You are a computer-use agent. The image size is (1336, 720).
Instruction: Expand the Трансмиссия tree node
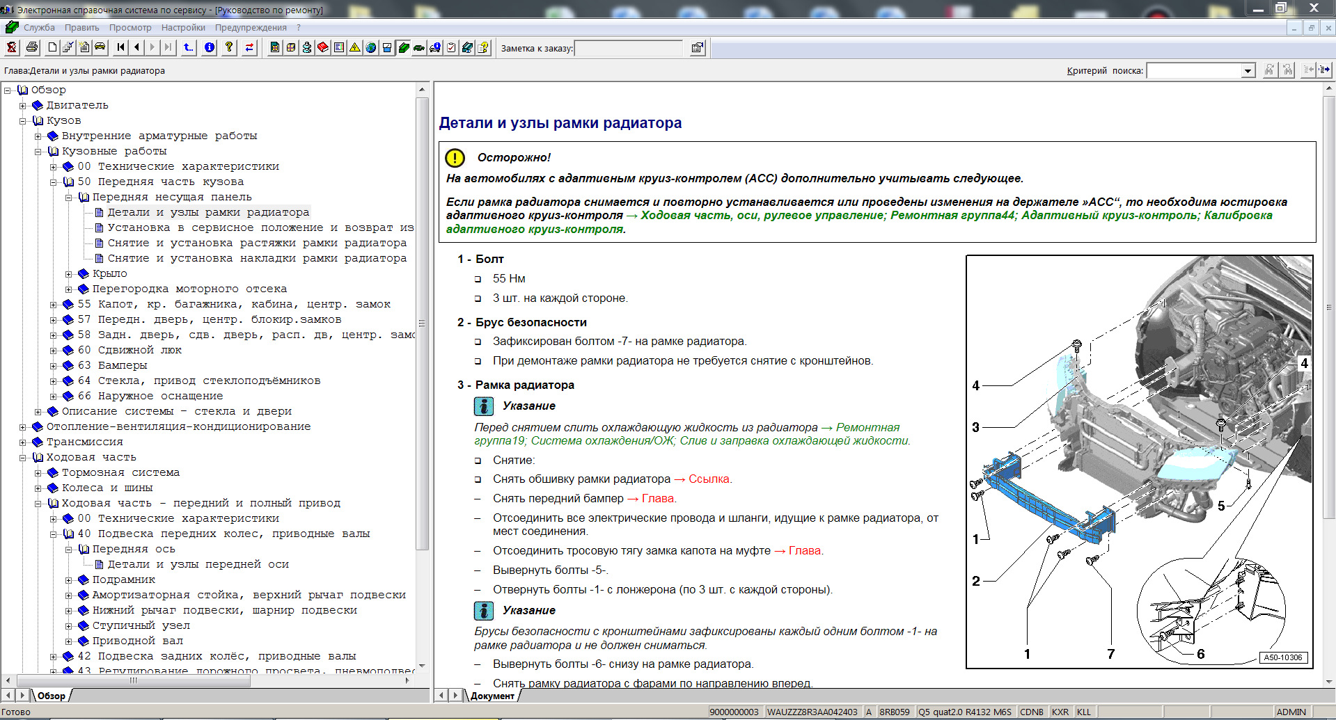click(23, 442)
